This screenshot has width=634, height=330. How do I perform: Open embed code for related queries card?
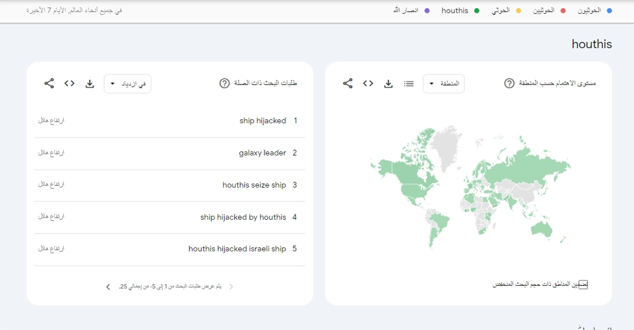[x=70, y=83]
